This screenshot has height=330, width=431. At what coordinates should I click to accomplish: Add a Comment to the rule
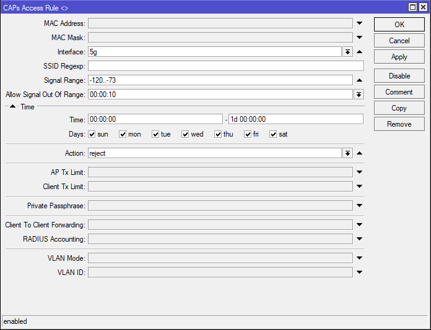point(399,92)
